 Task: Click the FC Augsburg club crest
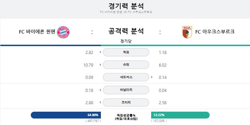(x=187, y=32)
